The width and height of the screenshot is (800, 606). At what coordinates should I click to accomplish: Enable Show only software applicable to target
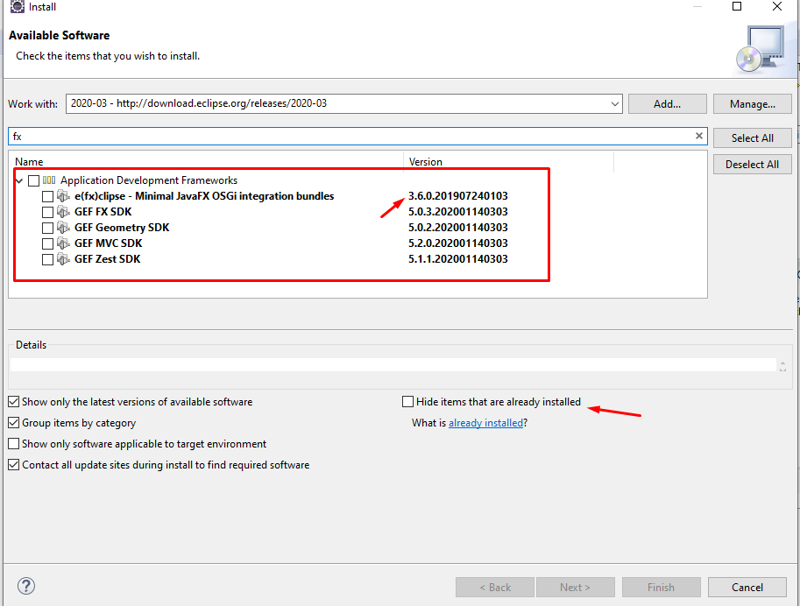[x=14, y=444]
